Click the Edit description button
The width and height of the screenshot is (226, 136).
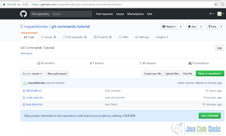click(x=220, y=48)
